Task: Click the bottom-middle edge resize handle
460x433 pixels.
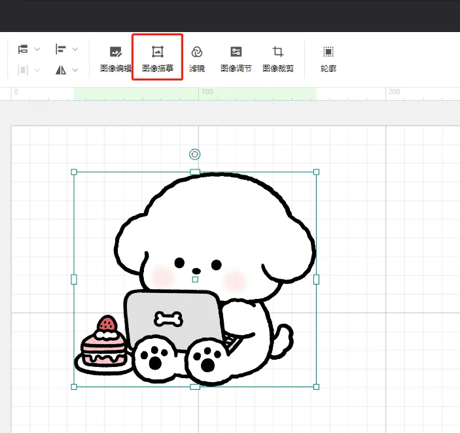Action: point(195,387)
